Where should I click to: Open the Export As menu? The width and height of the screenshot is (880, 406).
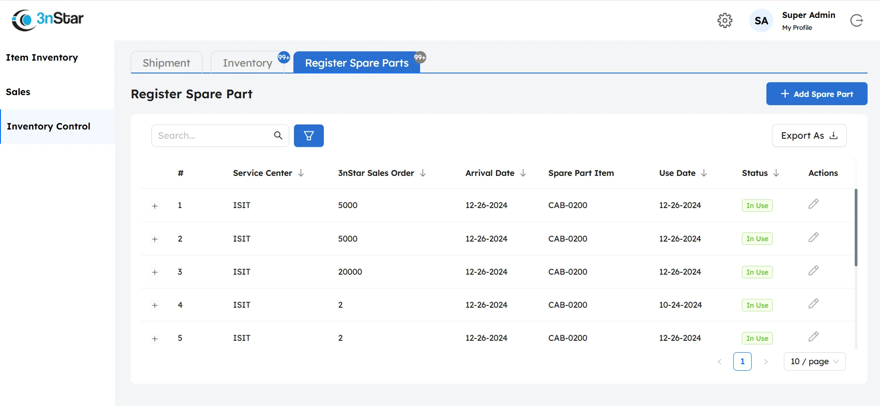[809, 135]
